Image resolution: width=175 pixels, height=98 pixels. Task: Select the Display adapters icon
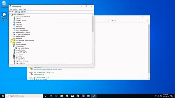[14, 29]
